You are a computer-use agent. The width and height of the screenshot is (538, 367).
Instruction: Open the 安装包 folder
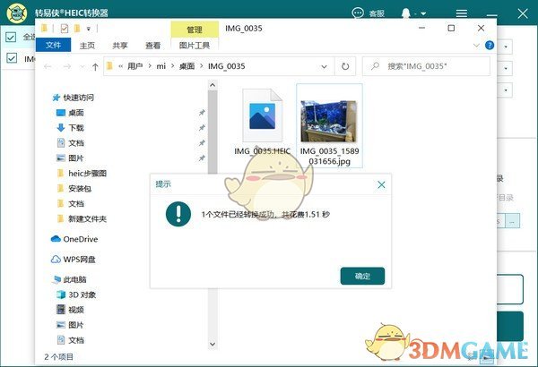[74, 189]
